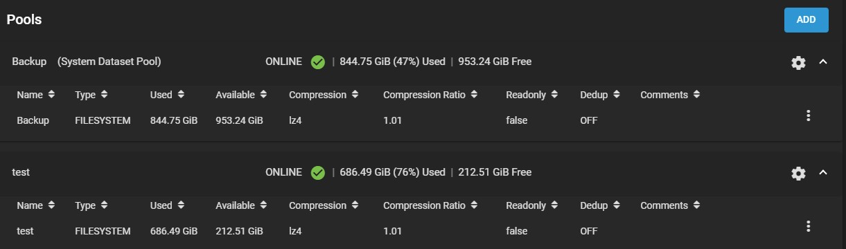Collapse the test pool section chevron
Screen dimensions: 846x249
point(823,172)
